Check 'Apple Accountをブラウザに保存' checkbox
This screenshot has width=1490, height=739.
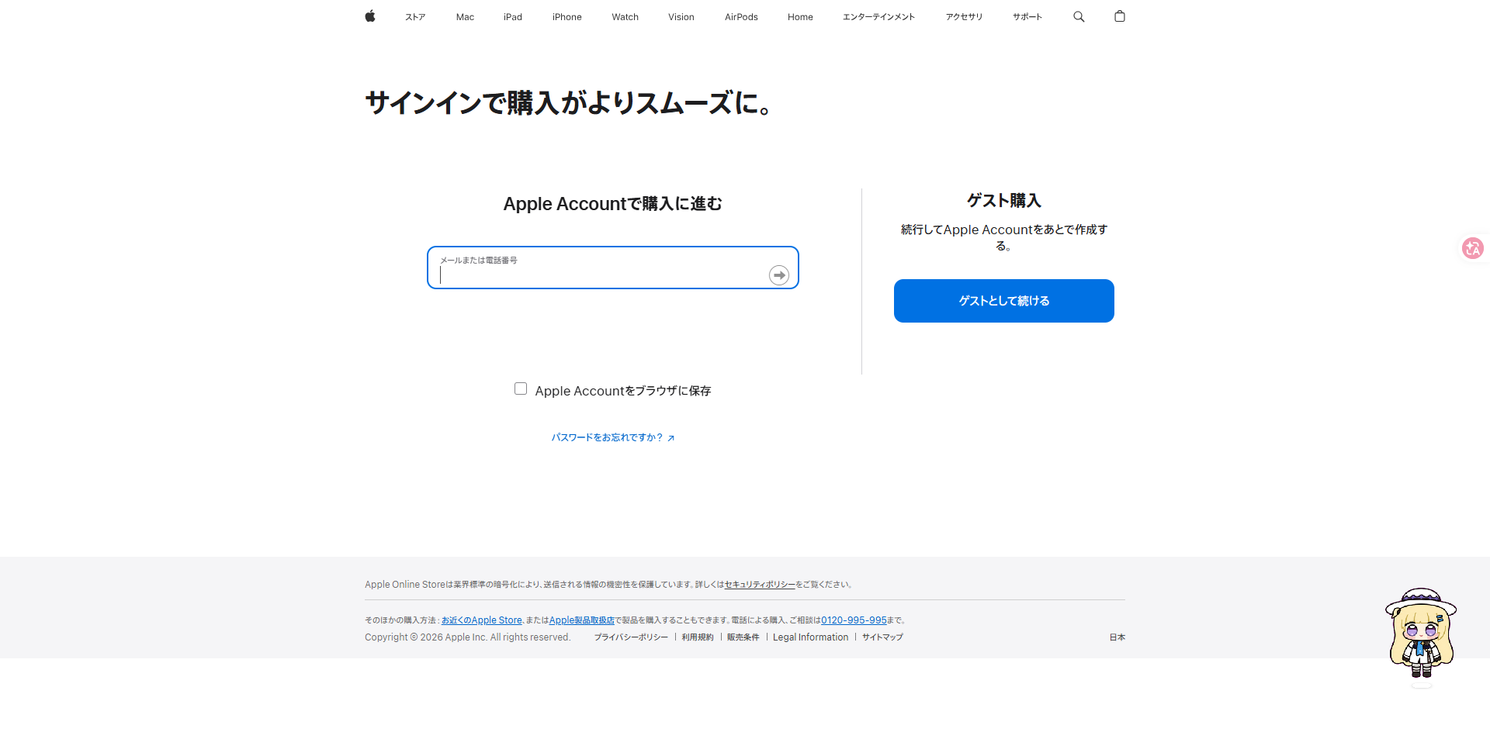click(x=521, y=388)
